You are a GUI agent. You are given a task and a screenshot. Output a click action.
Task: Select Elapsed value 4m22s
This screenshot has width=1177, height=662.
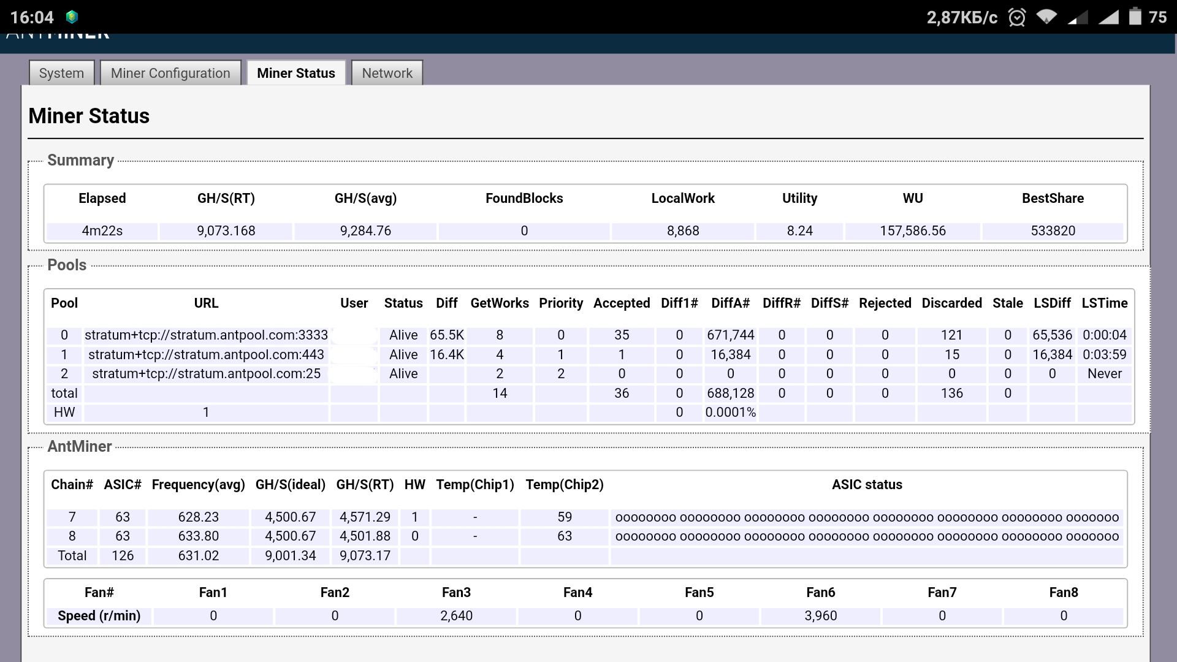102,231
